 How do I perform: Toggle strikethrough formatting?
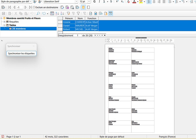[111, 1]
